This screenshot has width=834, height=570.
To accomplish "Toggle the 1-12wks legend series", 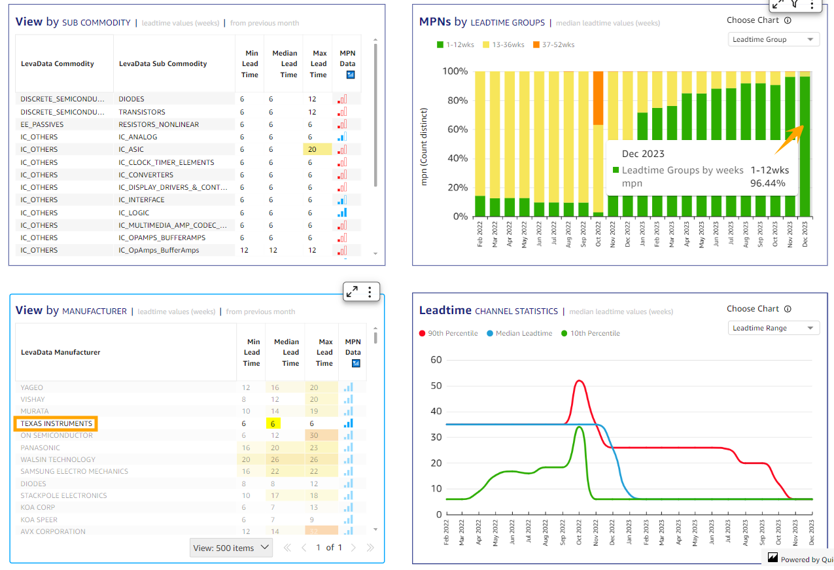I will [455, 45].
